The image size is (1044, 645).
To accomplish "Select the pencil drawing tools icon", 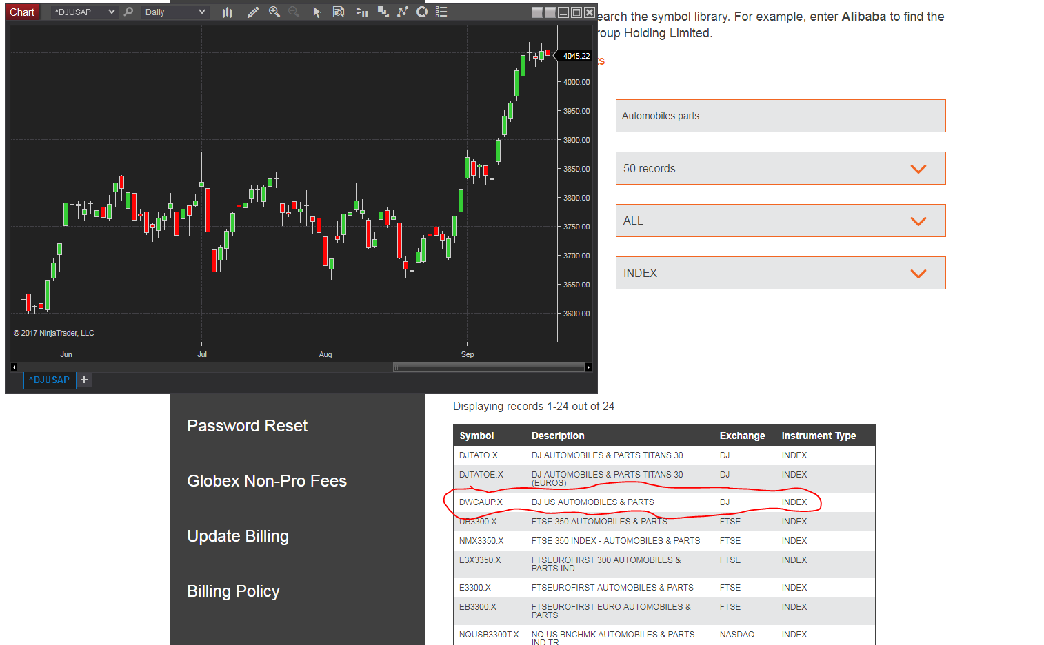I will (253, 12).
